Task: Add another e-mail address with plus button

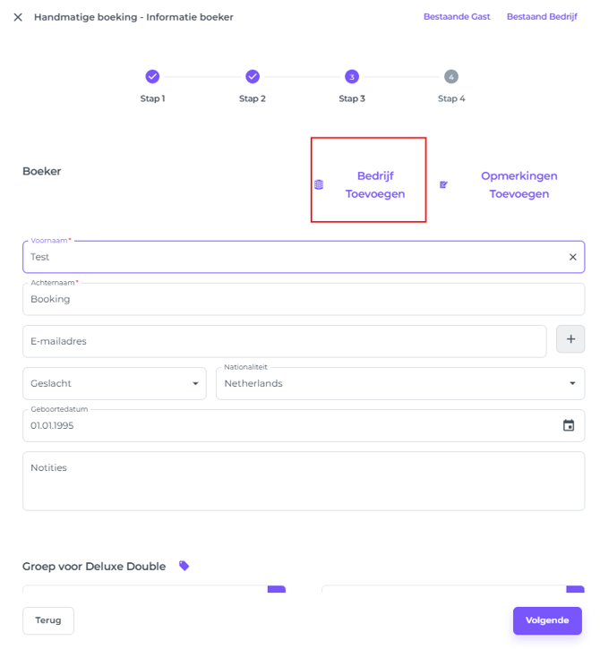Action: 570,340
